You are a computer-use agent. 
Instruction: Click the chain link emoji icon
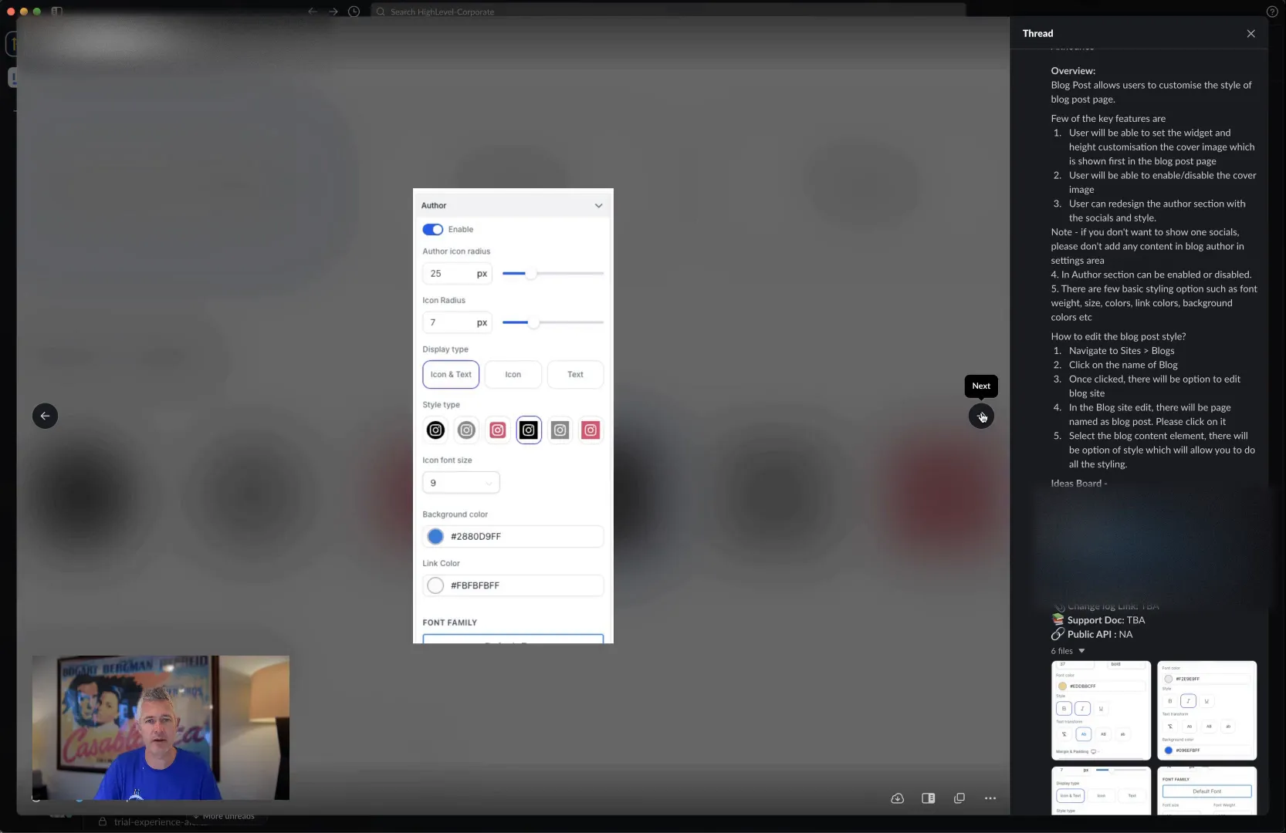point(1058,635)
